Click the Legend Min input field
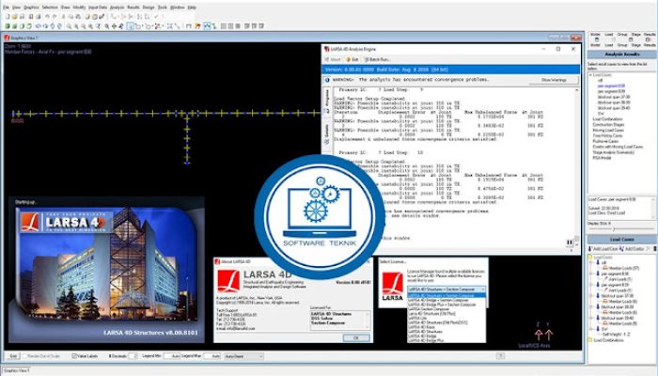The height and width of the screenshot is (376, 658). pyautogui.click(x=172, y=356)
